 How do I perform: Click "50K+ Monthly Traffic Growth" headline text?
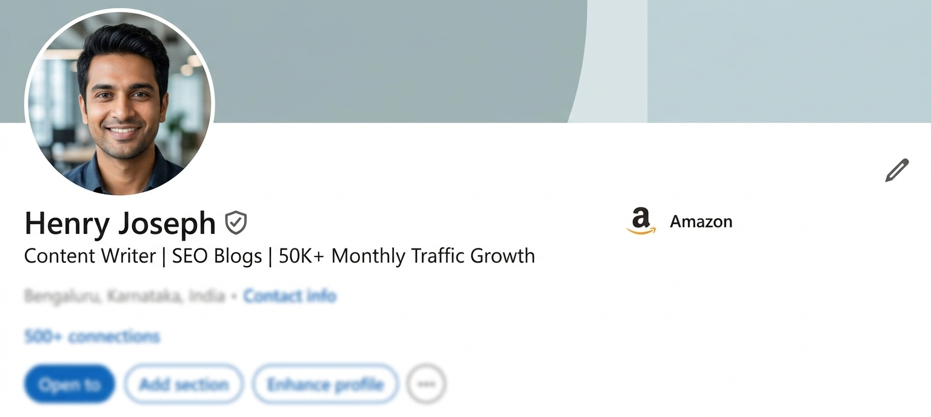click(407, 256)
